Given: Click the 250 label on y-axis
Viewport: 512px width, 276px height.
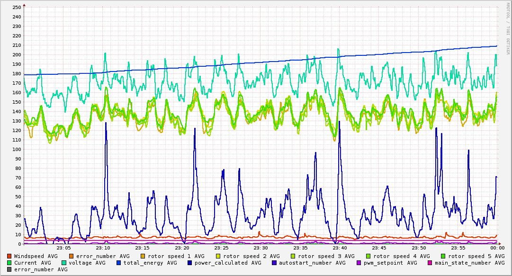Looking at the screenshot, I should click(x=17, y=7).
